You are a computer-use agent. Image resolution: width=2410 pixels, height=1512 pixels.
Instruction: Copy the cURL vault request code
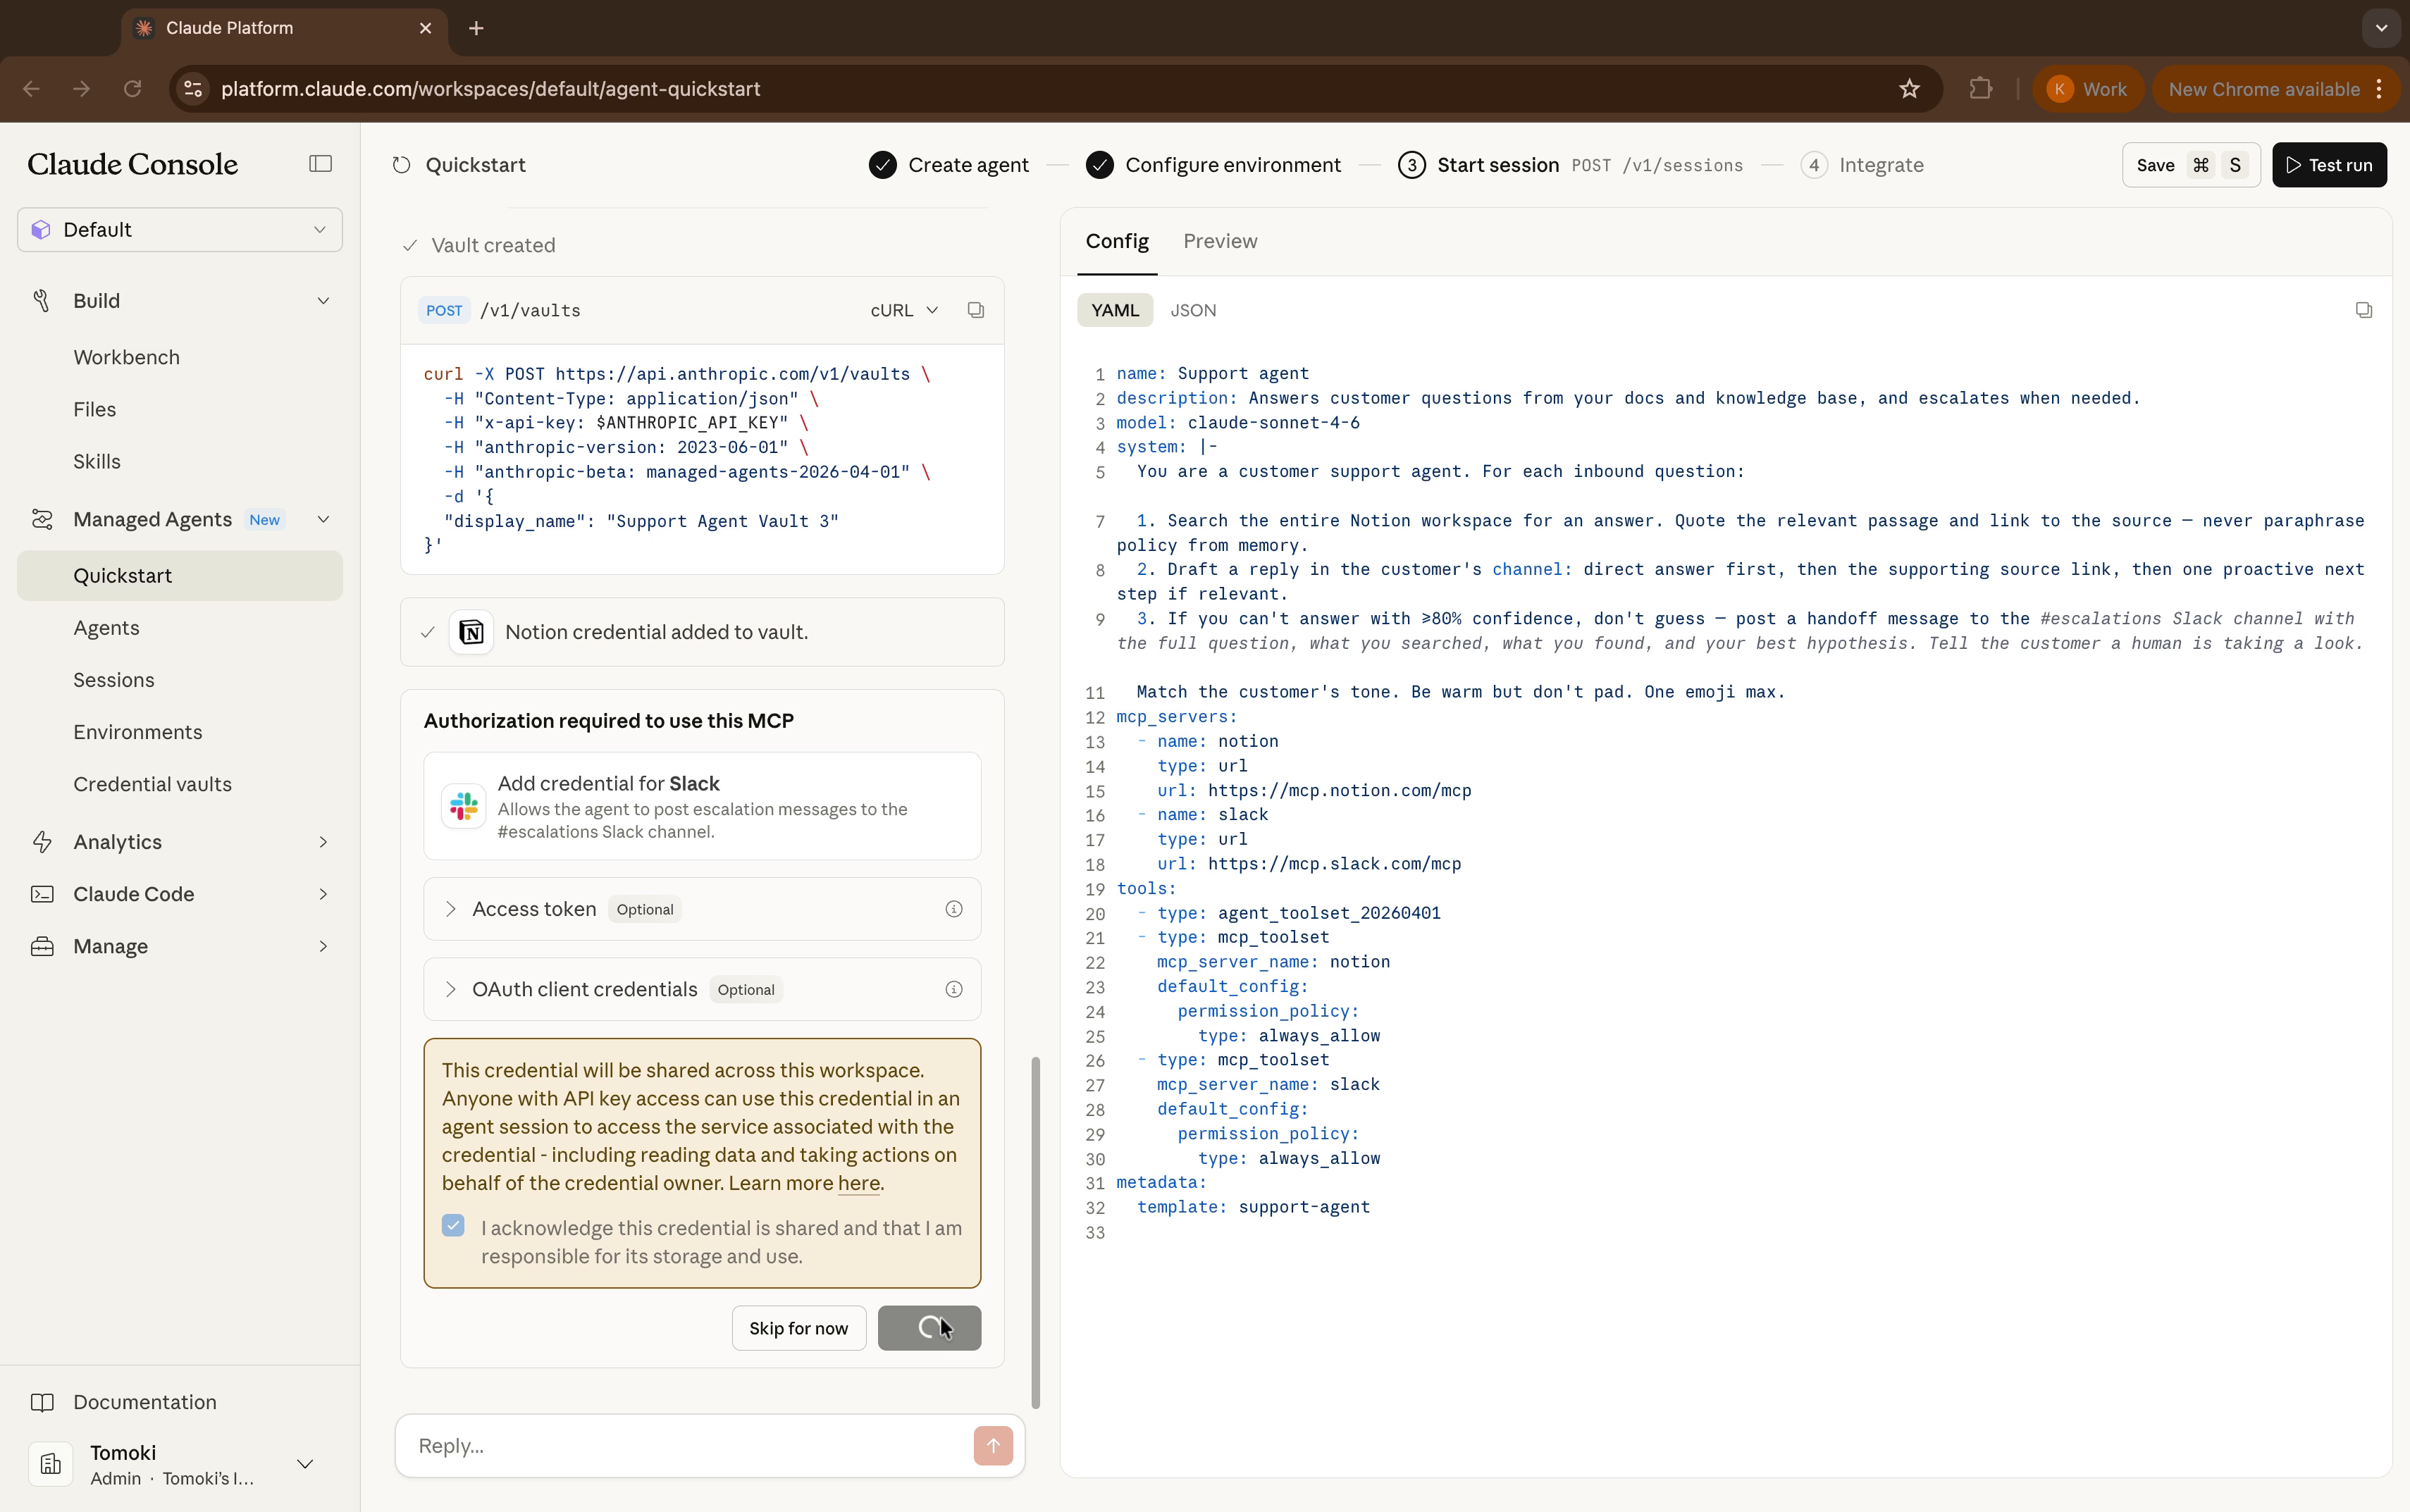point(975,310)
